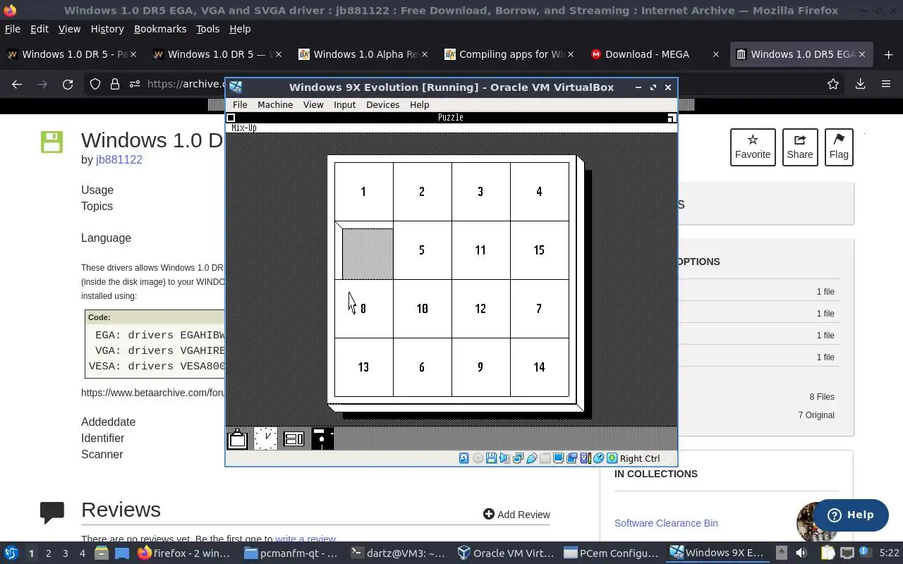Image resolution: width=903 pixels, height=564 pixels.
Task: Go back with the Firefox back arrow
Action: tap(17, 84)
